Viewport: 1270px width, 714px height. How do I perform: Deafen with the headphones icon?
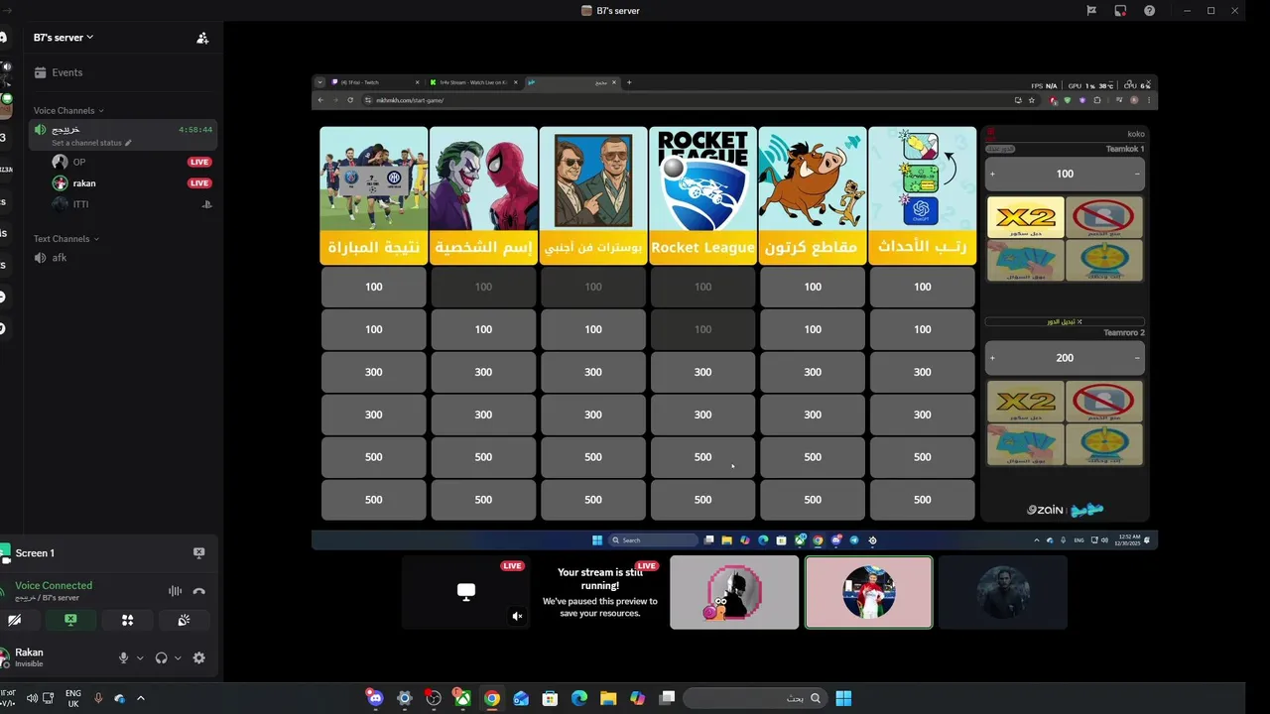coord(162,657)
